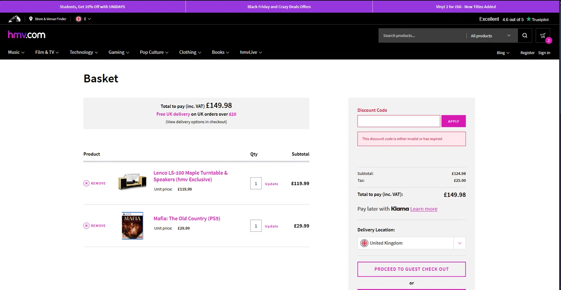Open Mafia: The Old Country (PS5) link

[187, 218]
